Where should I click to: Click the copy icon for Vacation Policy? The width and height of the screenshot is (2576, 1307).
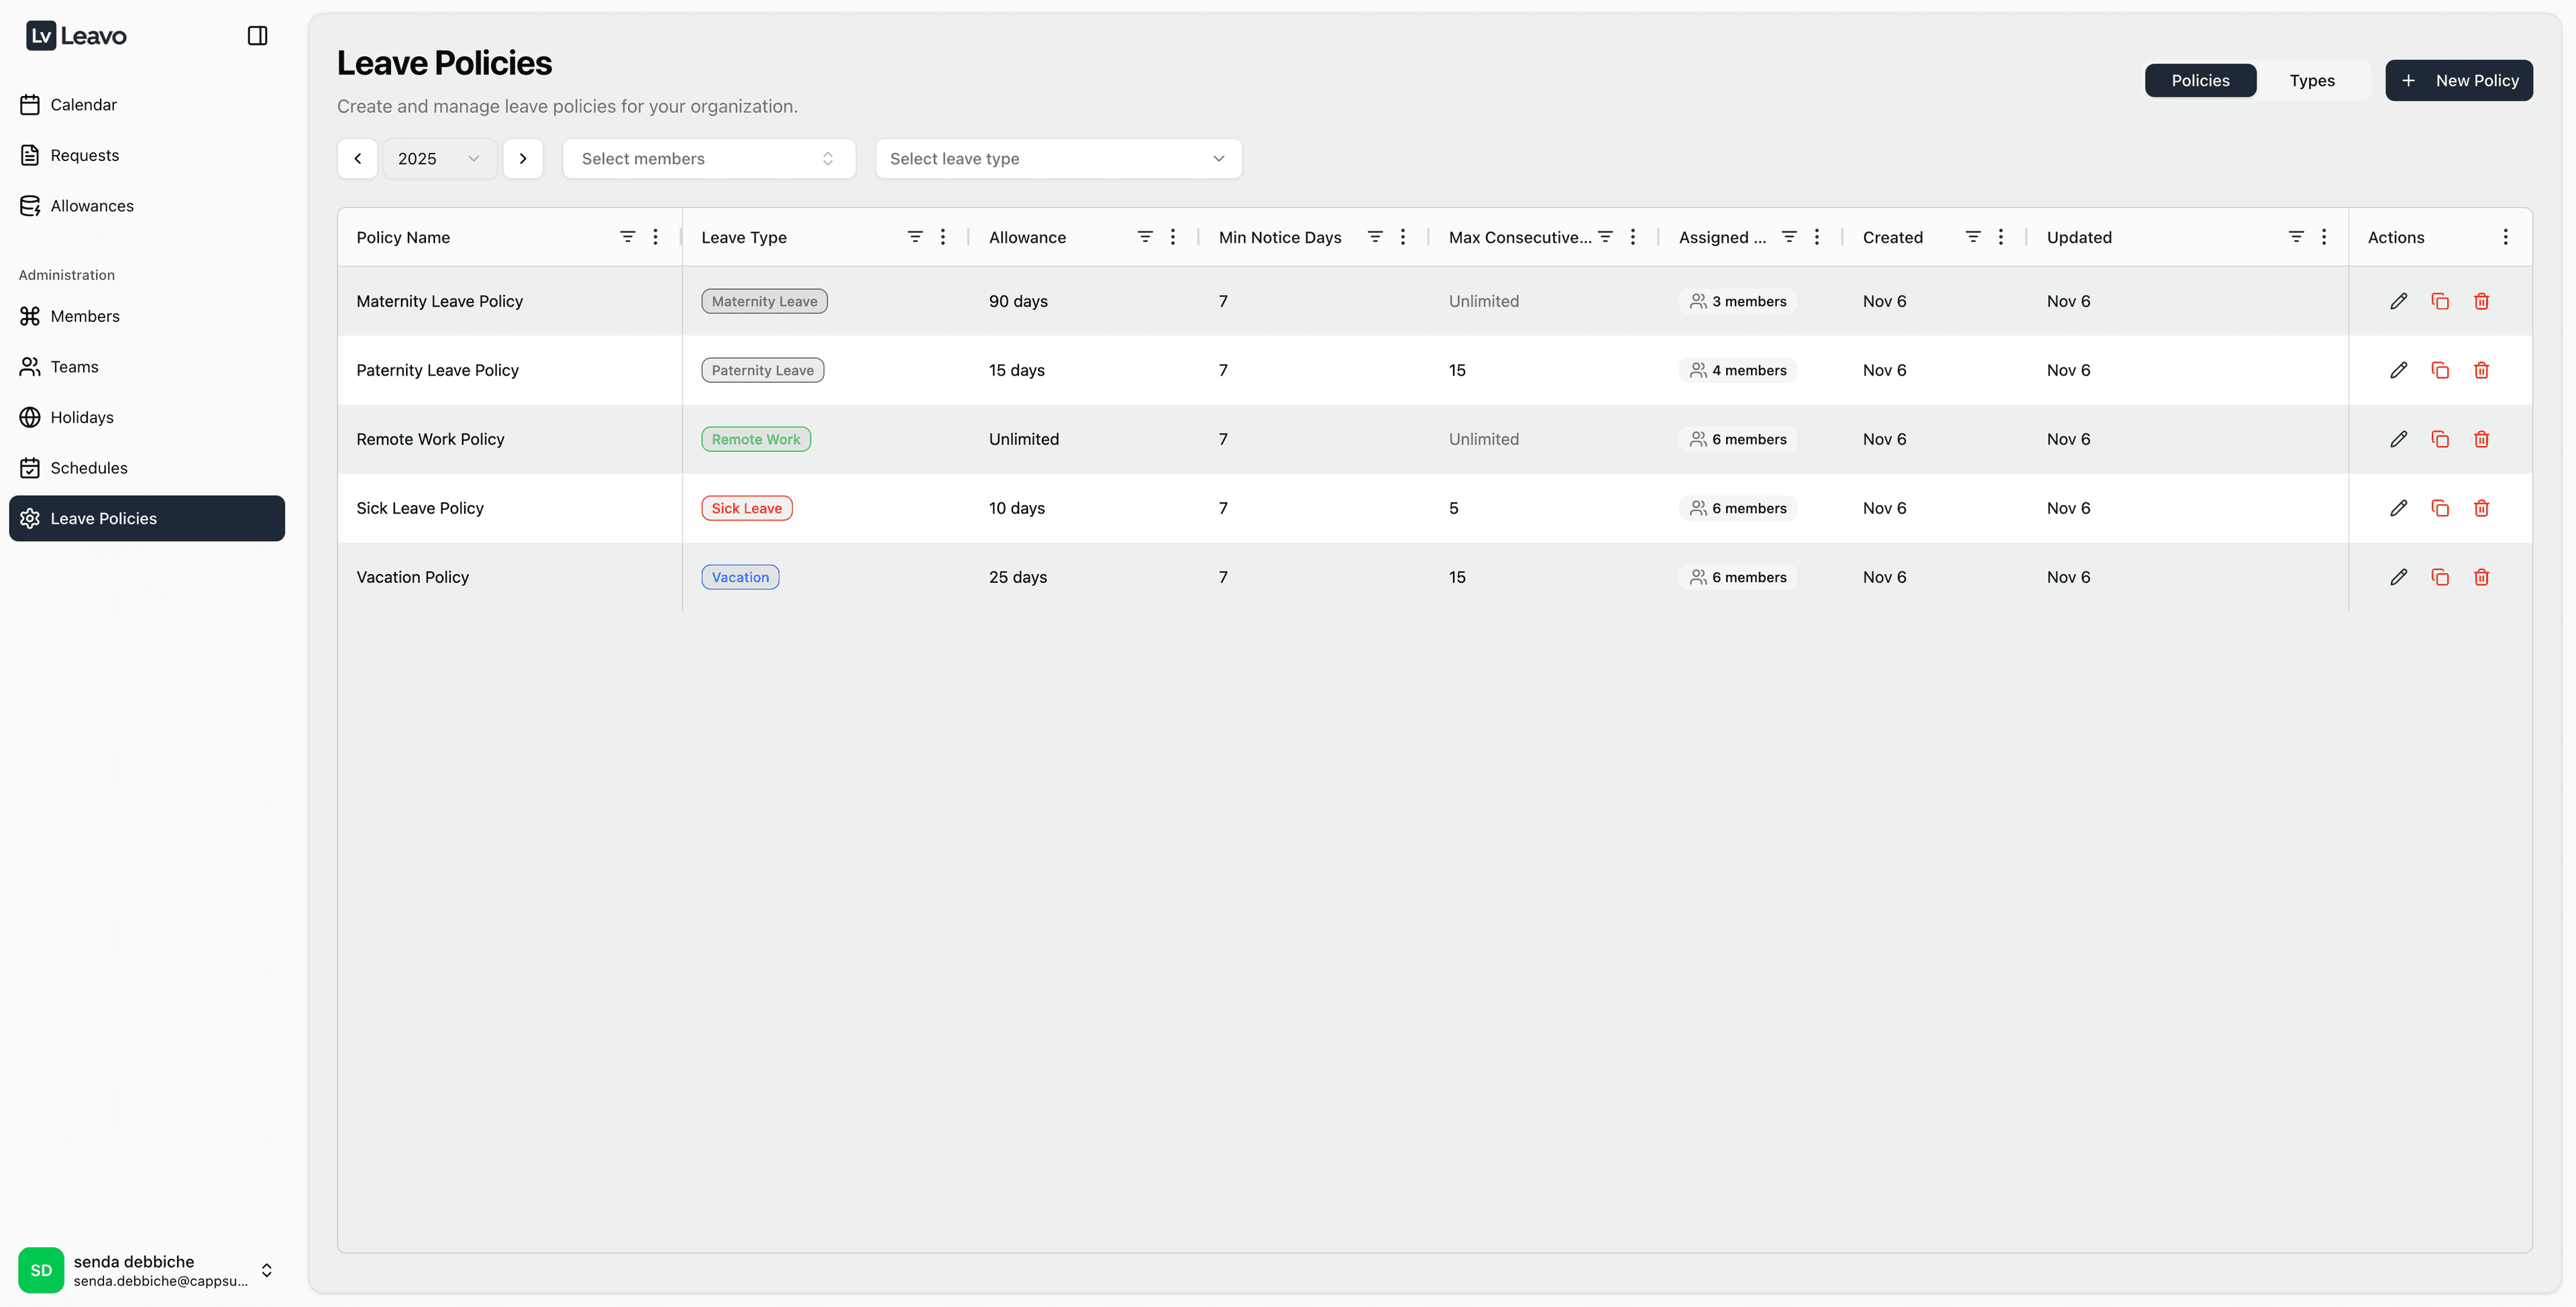(2440, 577)
